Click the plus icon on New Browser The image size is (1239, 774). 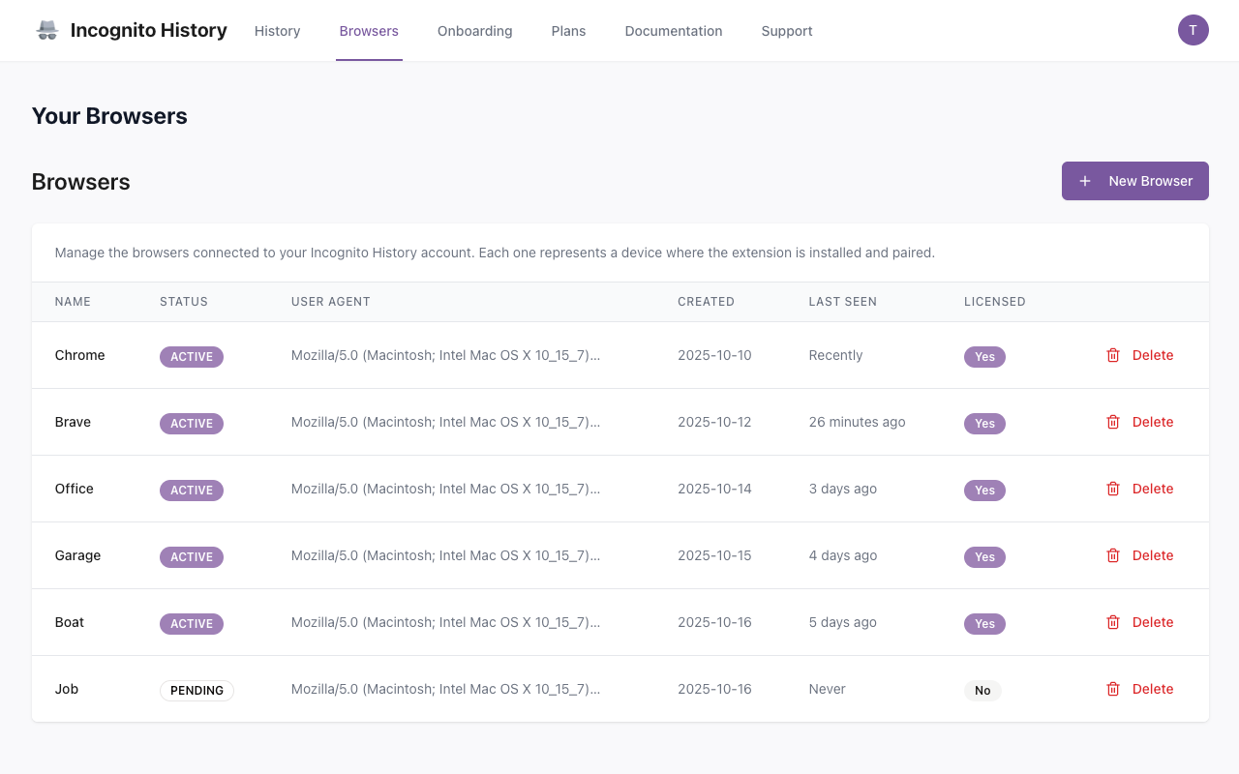[1085, 181]
